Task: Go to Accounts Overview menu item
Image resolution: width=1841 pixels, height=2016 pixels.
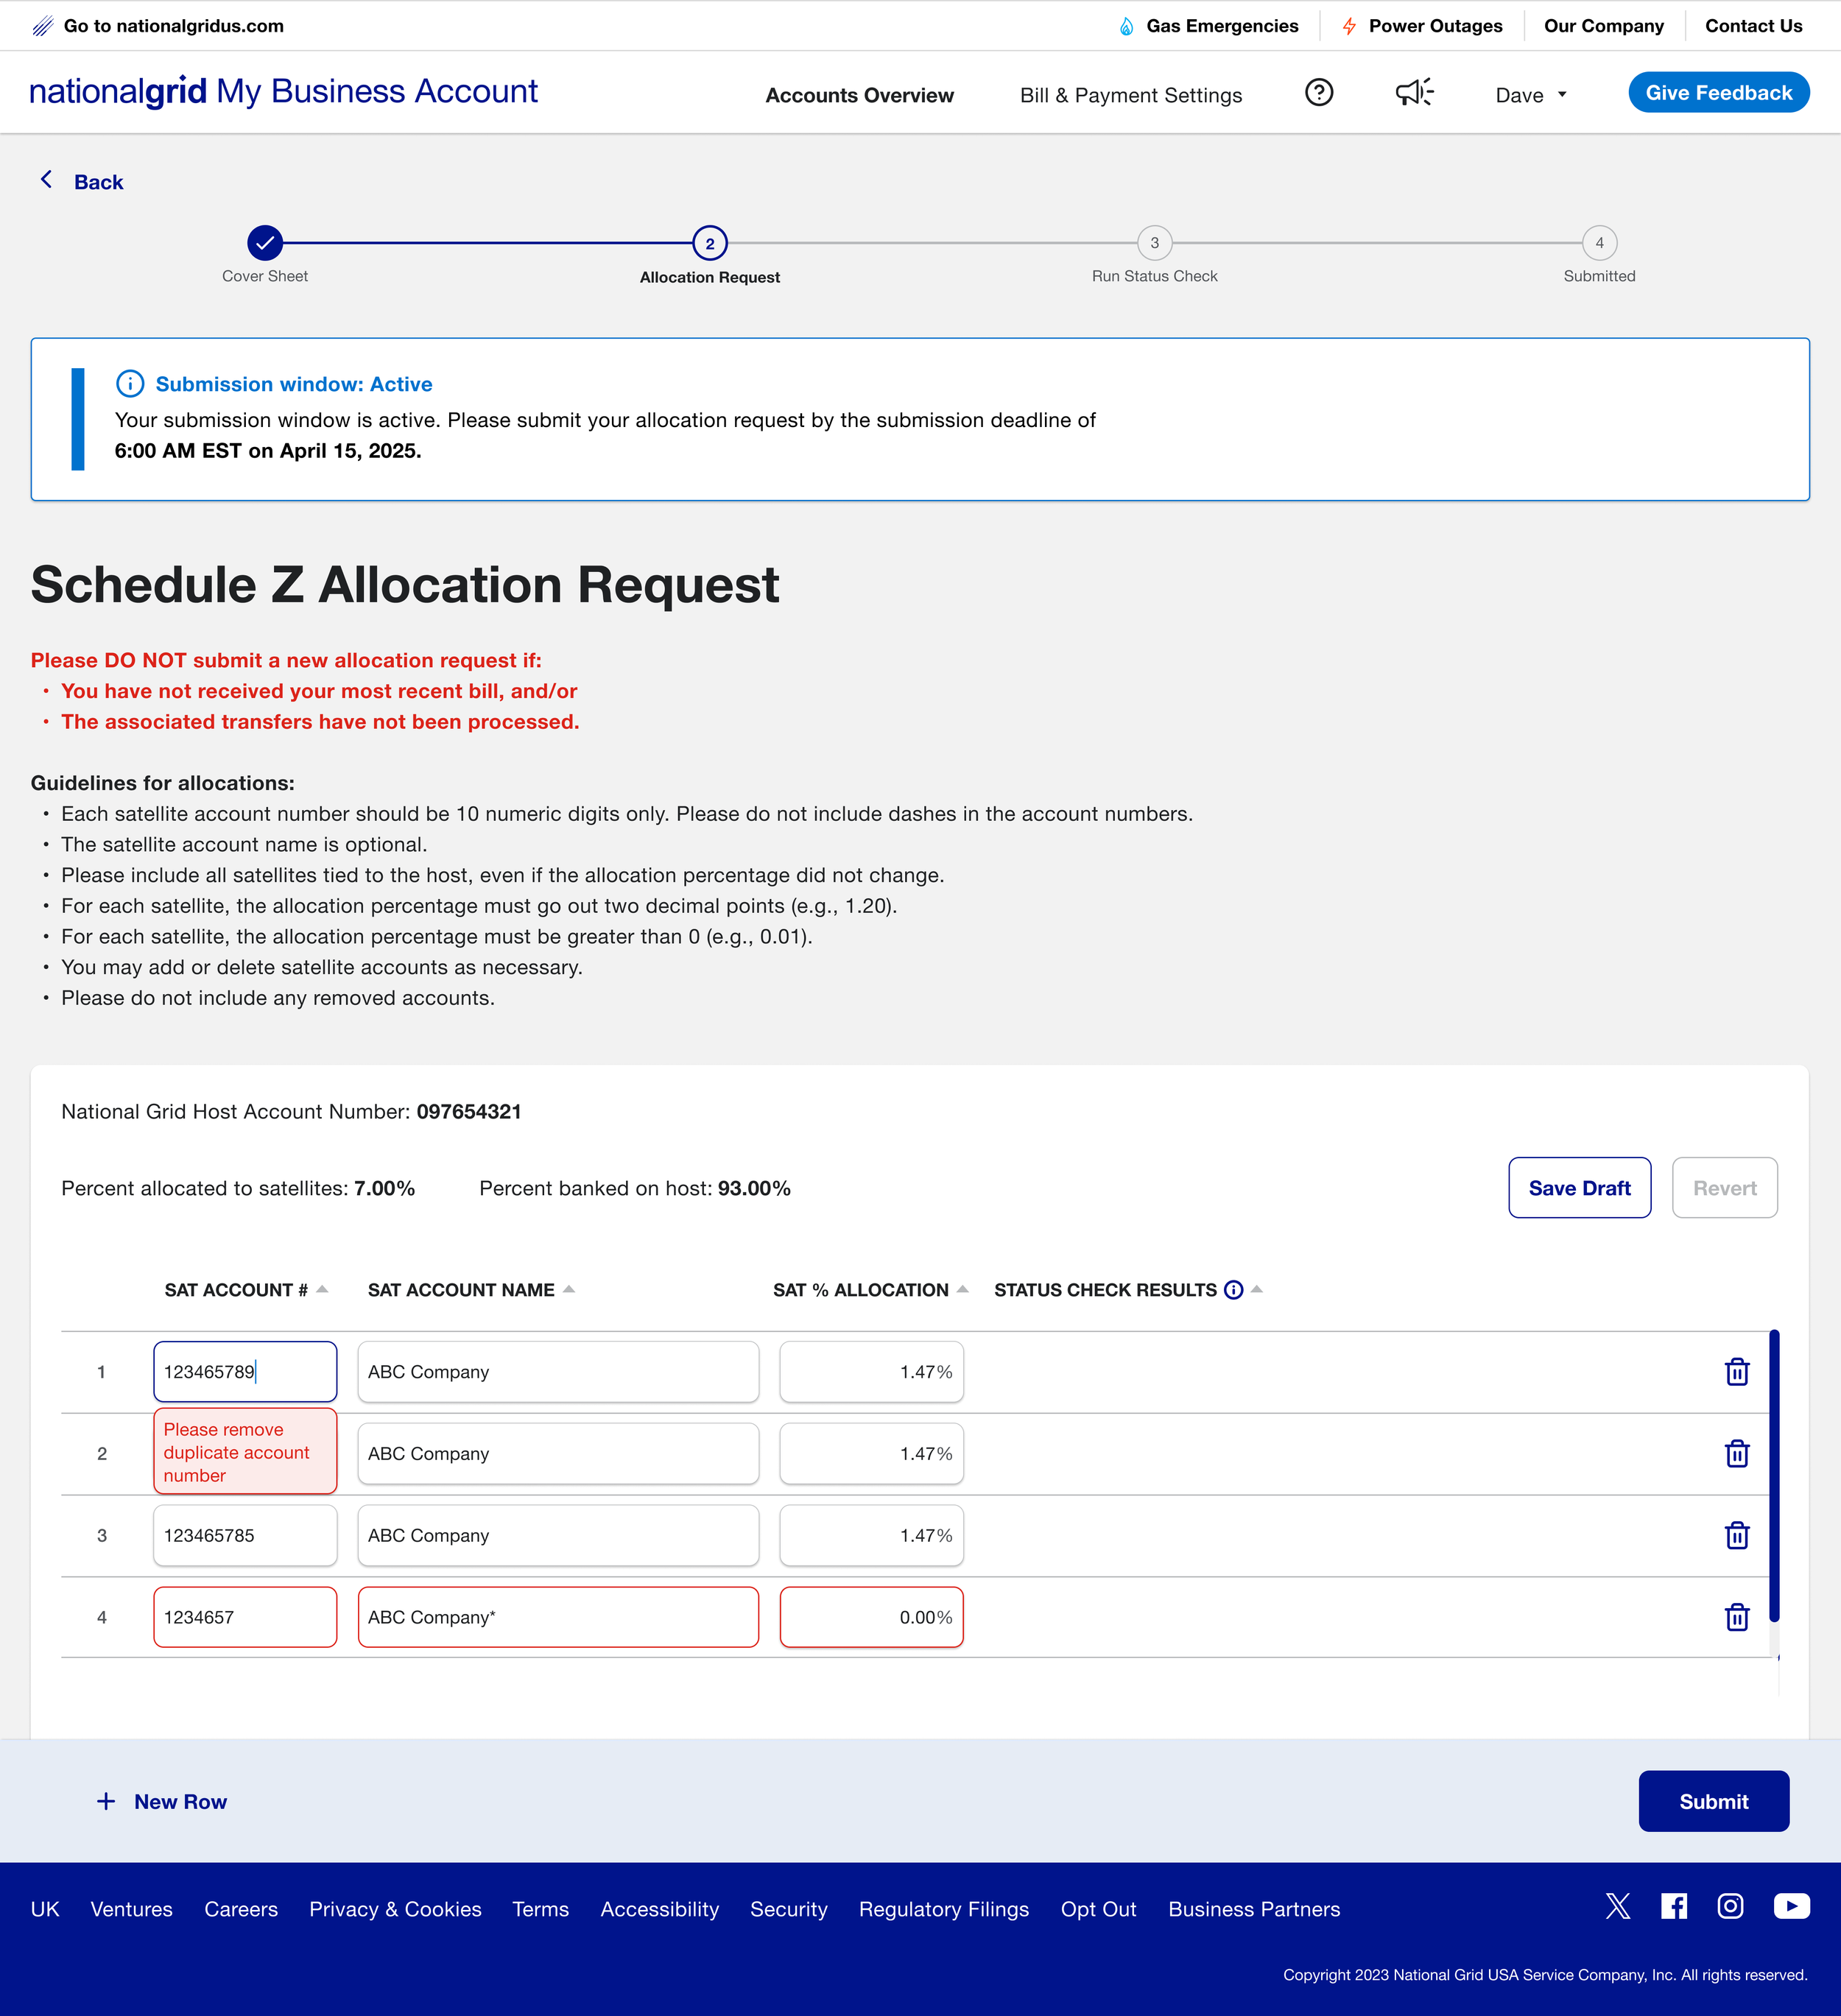Action: point(859,95)
